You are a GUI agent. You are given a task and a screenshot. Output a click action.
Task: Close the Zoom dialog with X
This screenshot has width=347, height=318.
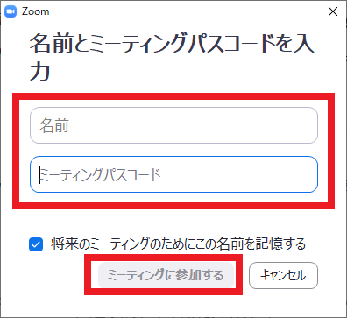[x=333, y=11]
